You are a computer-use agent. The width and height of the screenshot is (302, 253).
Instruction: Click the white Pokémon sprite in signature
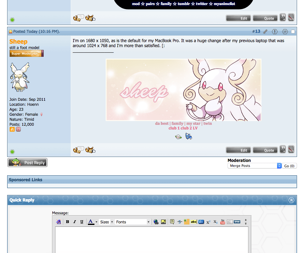[178, 137]
